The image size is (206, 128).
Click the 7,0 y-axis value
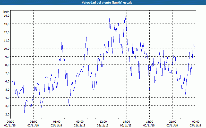[7, 73]
